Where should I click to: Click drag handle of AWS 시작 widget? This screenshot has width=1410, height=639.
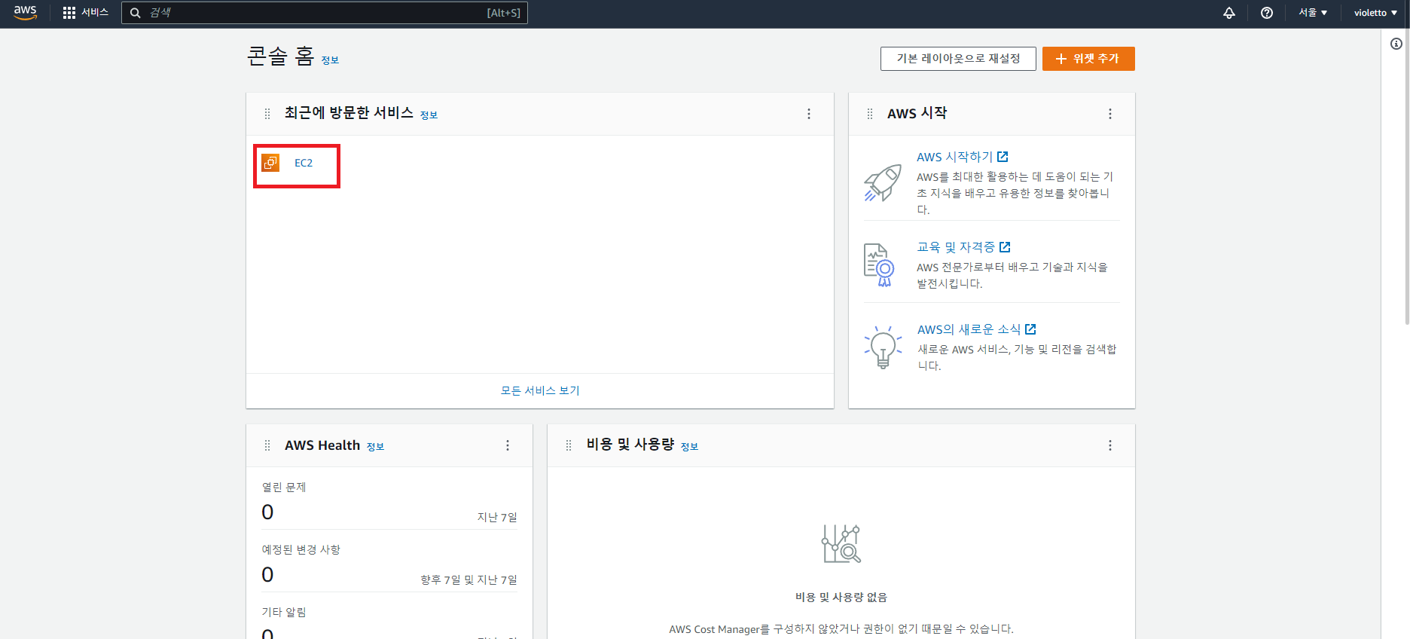(x=870, y=114)
